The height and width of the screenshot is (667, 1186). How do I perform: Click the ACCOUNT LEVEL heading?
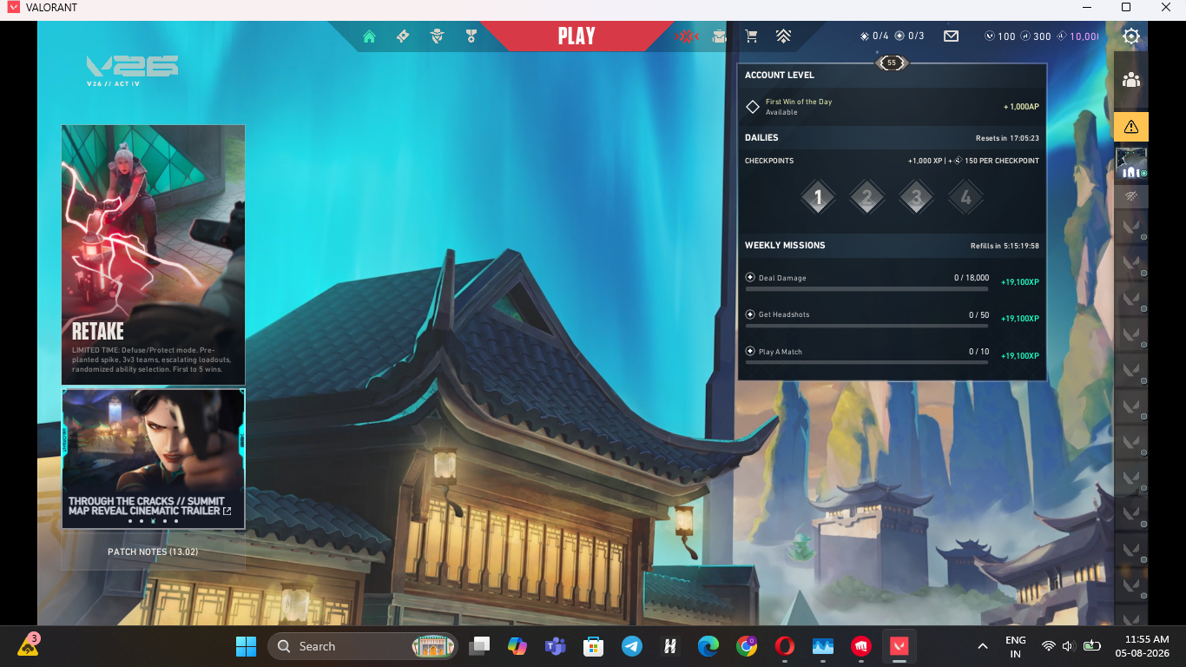tap(780, 75)
